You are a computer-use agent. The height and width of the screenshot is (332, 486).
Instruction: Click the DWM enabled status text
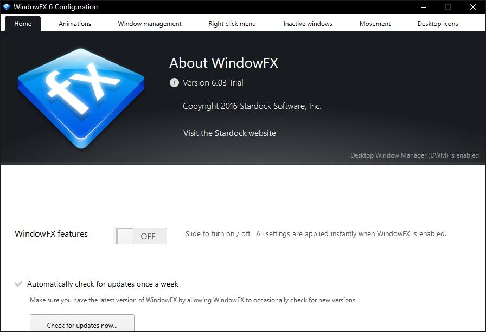tap(415, 155)
